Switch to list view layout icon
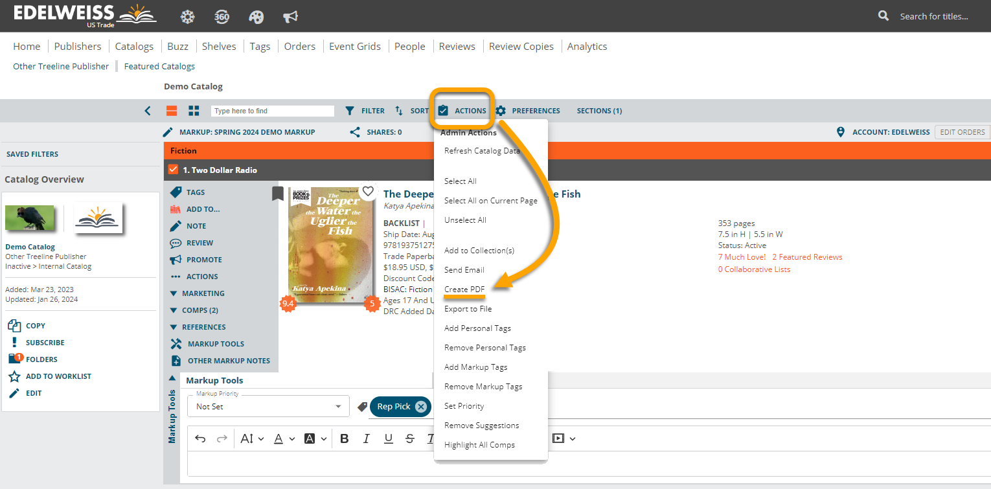Screen dimensions: 991x489 172,111
